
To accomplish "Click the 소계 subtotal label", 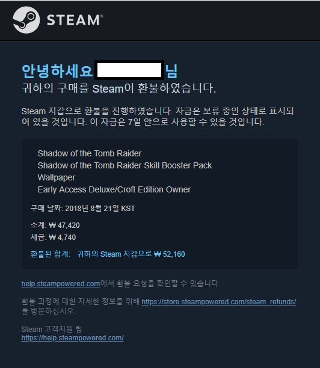I will [38, 225].
